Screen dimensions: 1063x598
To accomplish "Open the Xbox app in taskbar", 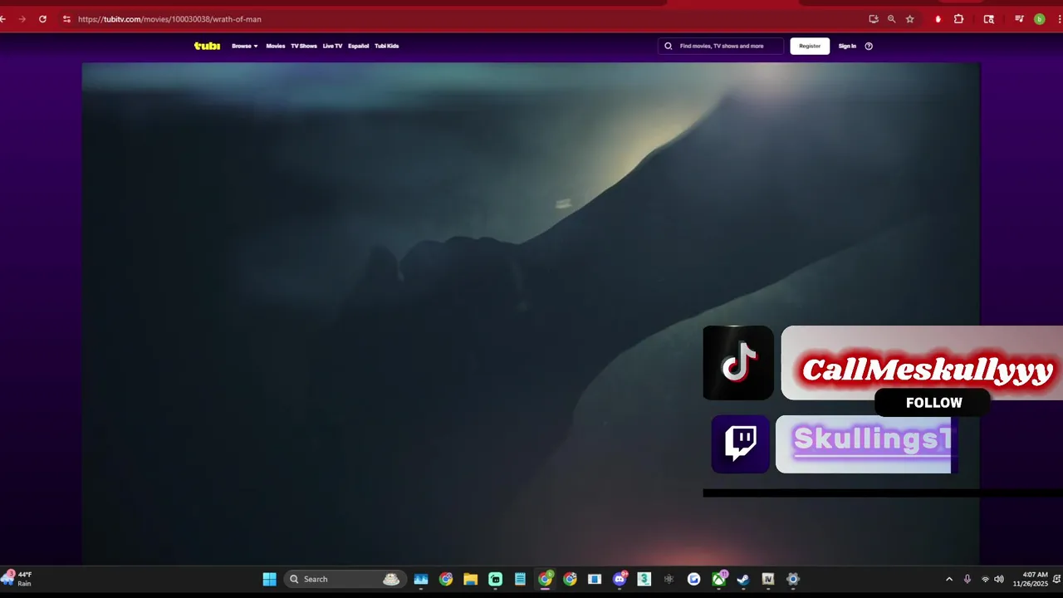I will [x=718, y=579].
